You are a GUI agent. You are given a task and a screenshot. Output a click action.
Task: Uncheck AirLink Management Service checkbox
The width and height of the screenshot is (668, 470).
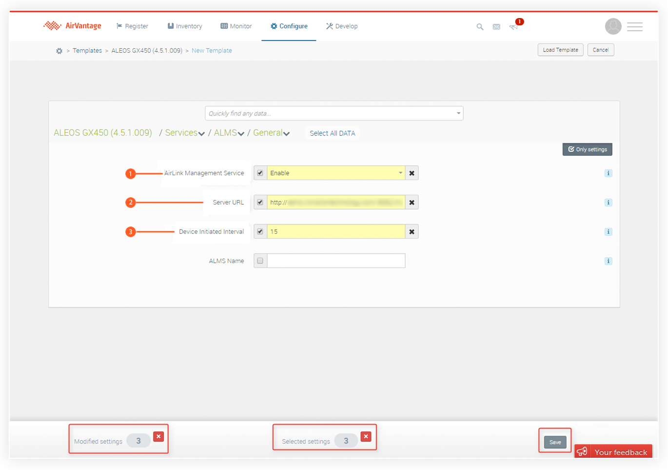pos(260,173)
